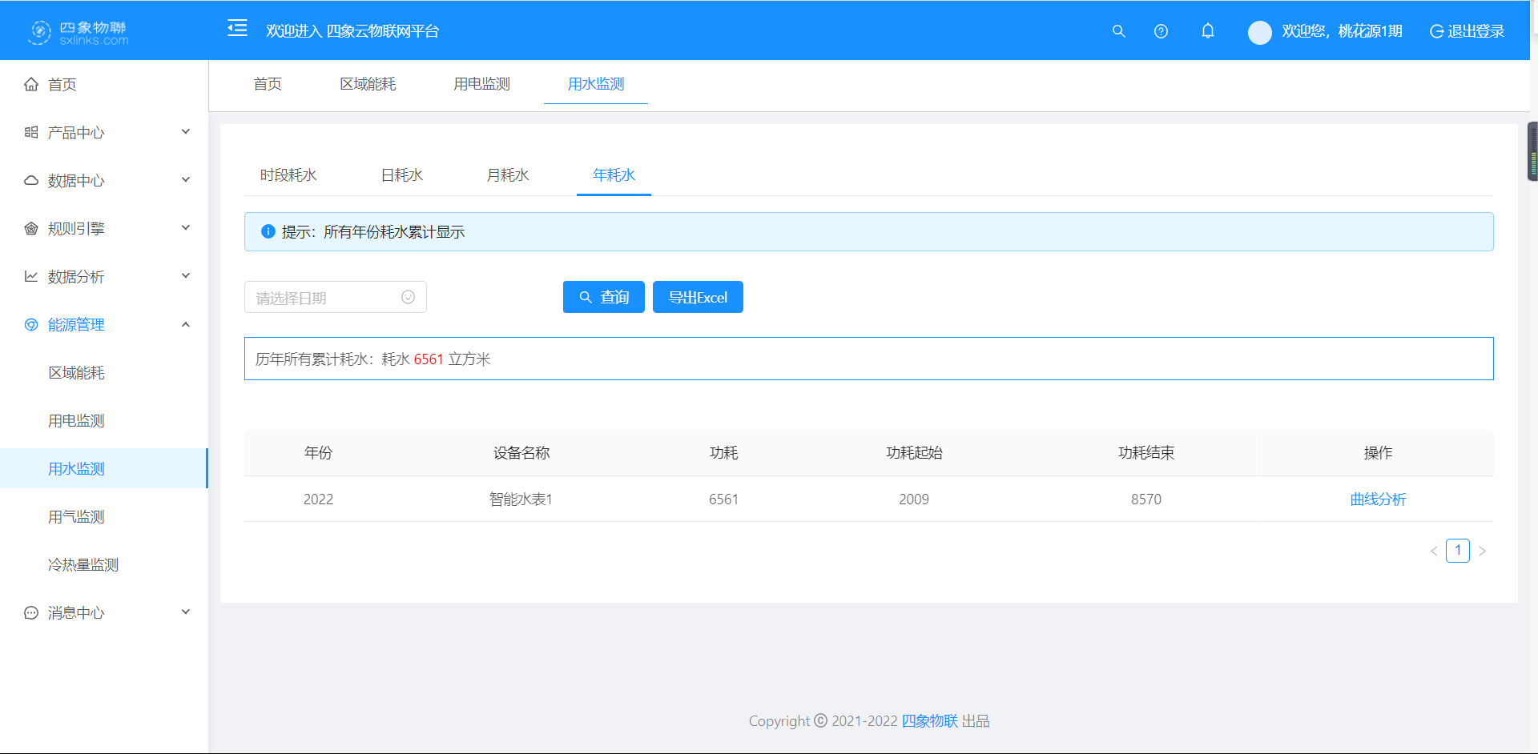The width and height of the screenshot is (1538, 754).
Task: Click the 请选择日期 date input field
Action: (x=324, y=298)
